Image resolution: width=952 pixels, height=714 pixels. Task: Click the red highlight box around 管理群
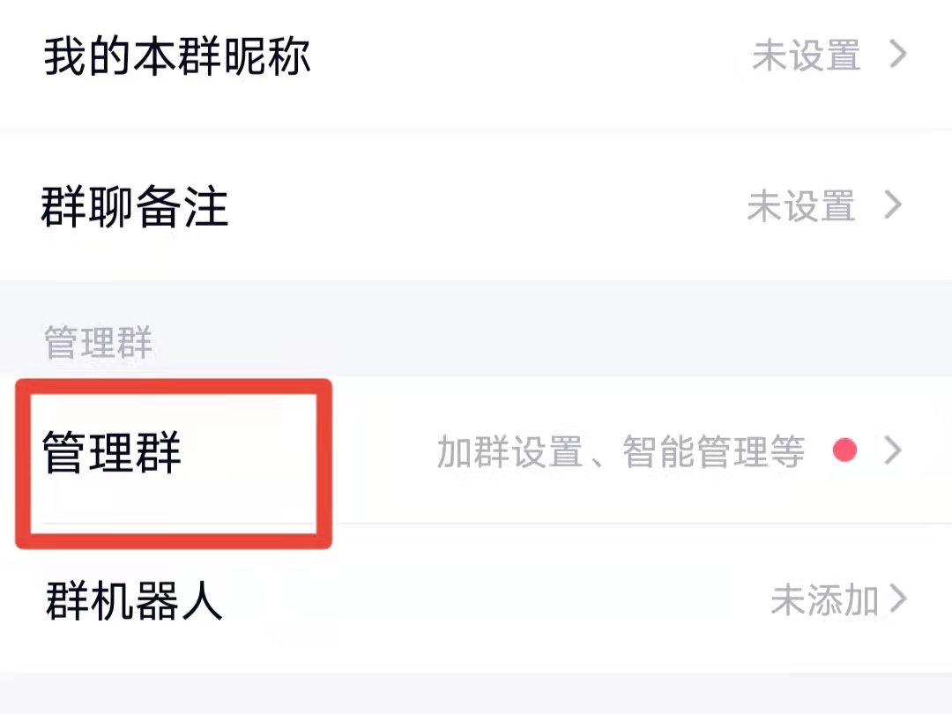click(174, 464)
